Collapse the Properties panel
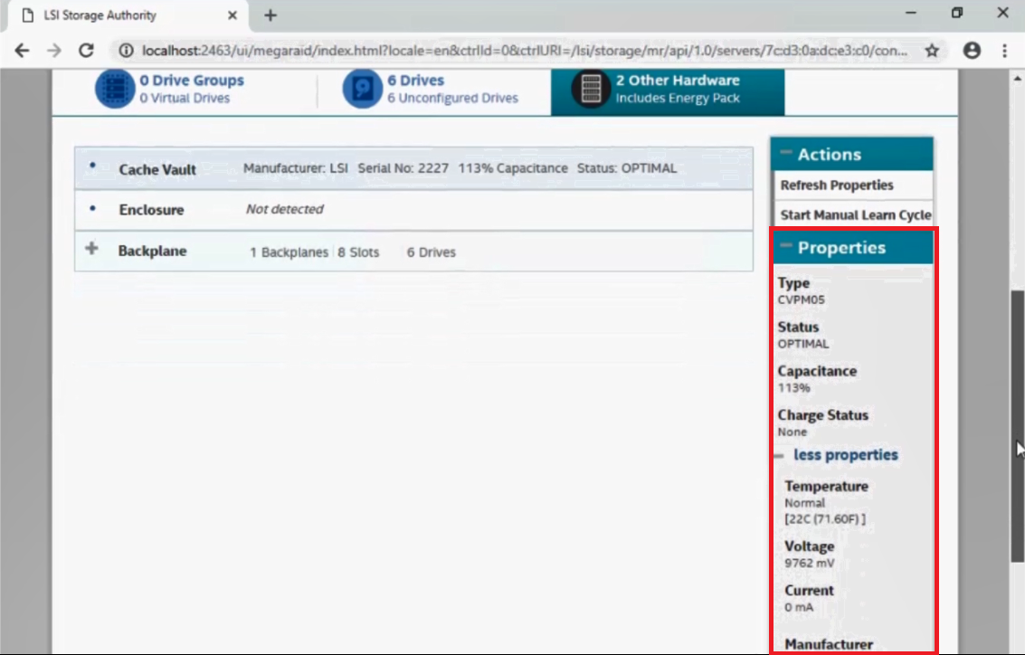This screenshot has width=1025, height=655. pos(785,247)
